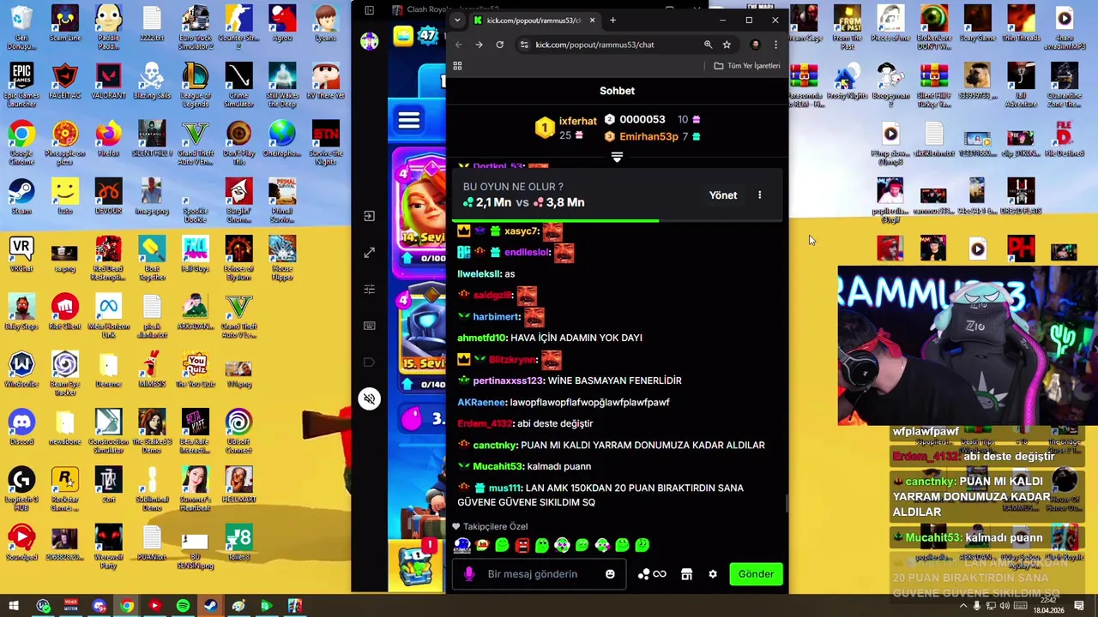
Task: Open Steam desktop shortcut
Action: tap(21, 197)
